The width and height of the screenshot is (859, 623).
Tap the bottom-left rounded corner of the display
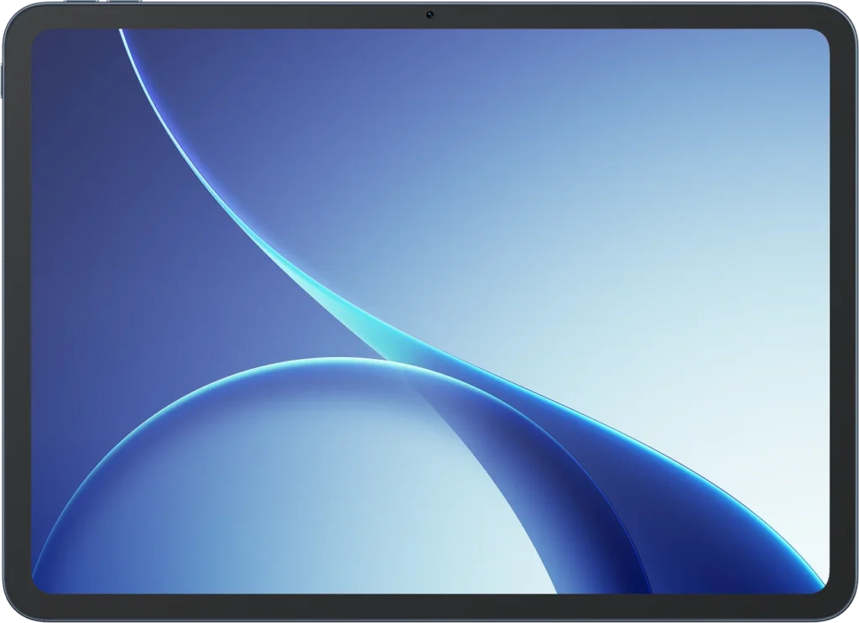tap(42, 584)
